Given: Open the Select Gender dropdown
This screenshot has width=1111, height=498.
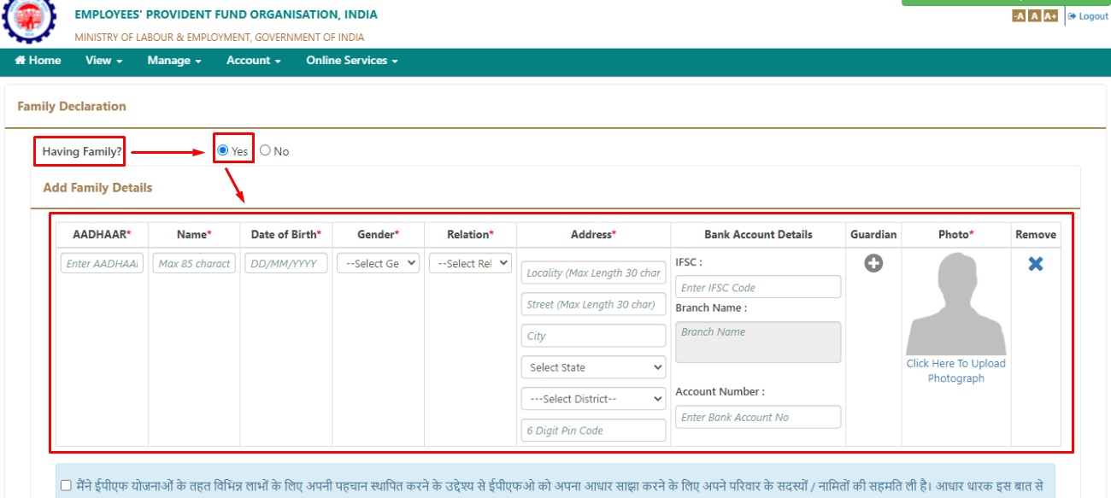Looking at the screenshot, I should pos(378,263).
